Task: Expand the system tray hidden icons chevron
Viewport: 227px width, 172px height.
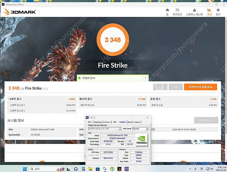Action: coord(190,169)
